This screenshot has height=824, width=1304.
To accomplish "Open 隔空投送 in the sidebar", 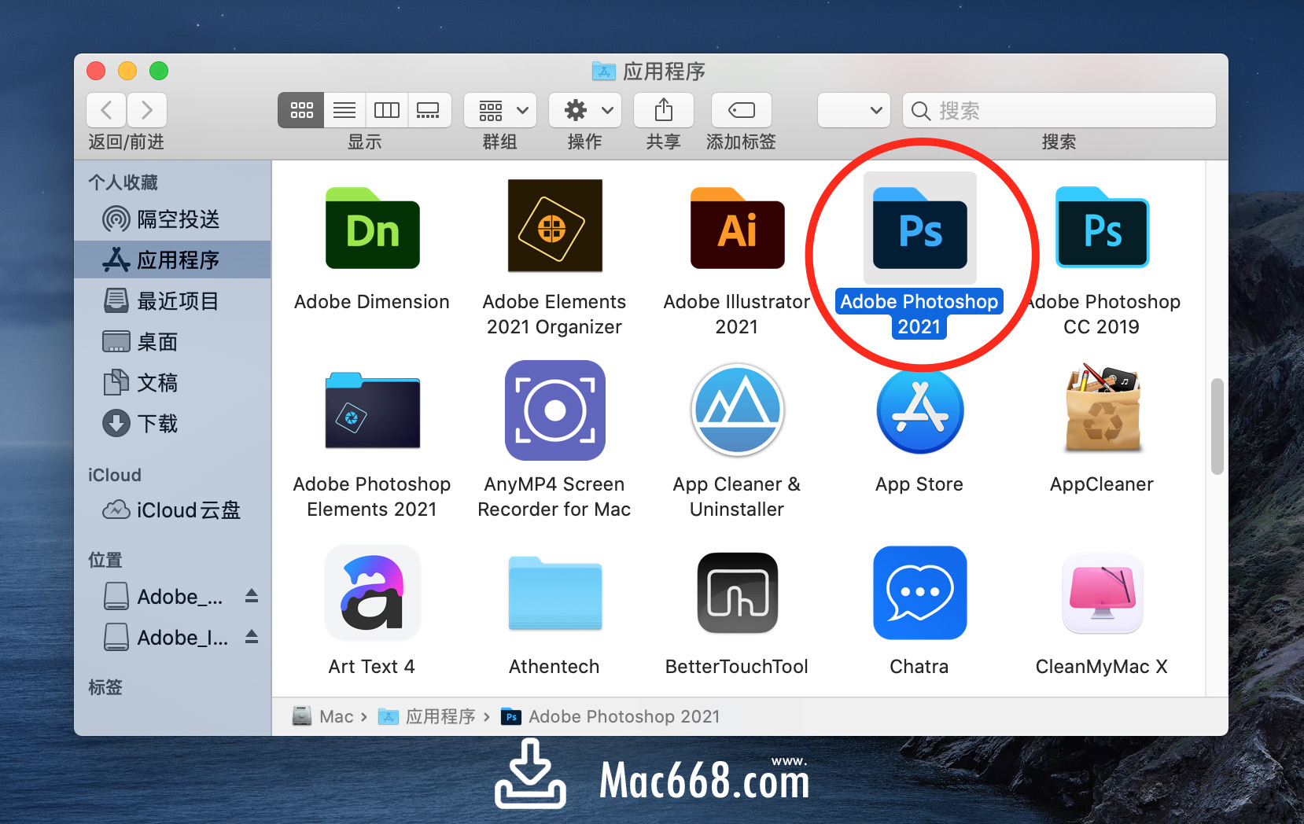I will click(172, 219).
